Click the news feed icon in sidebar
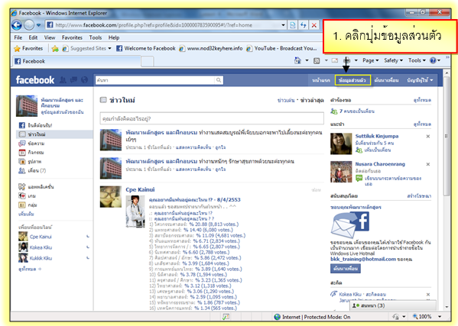Viewport: 458px width, 326px height. tap(22, 134)
